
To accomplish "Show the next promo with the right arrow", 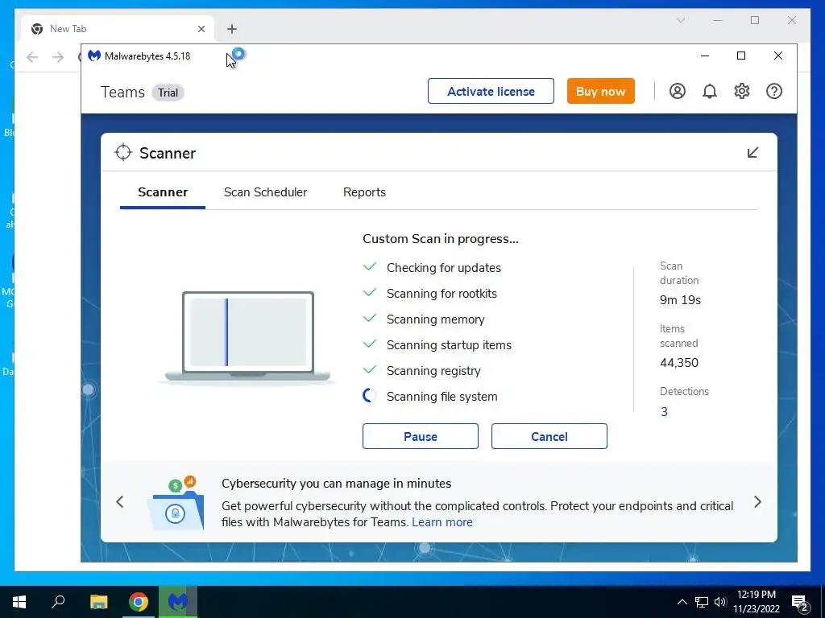I will (757, 502).
